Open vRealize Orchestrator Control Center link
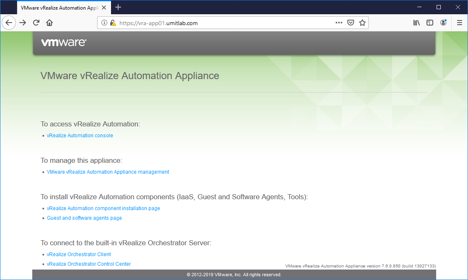The height and width of the screenshot is (280, 468). click(x=89, y=264)
